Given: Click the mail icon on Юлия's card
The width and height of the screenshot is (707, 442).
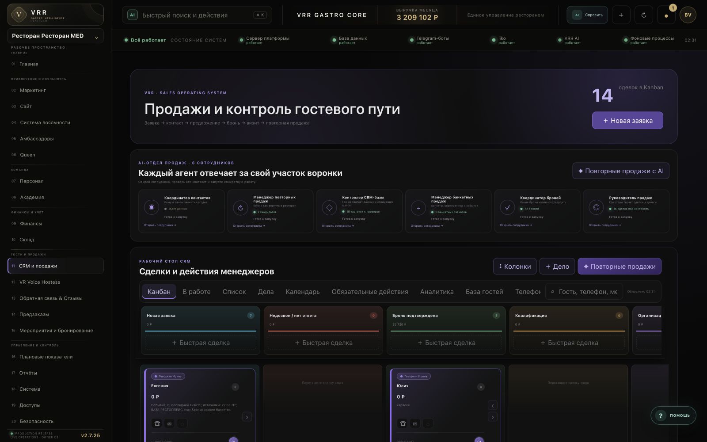Looking at the screenshot, I should (415, 423).
